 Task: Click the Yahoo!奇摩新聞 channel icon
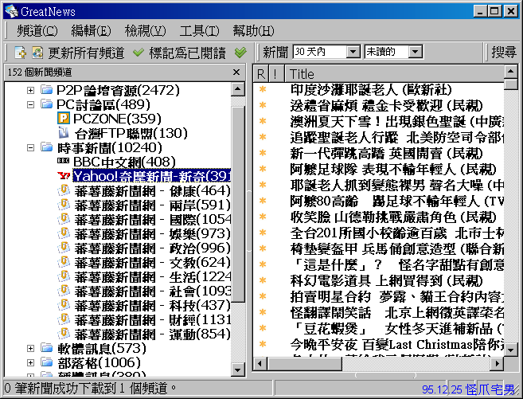point(64,175)
